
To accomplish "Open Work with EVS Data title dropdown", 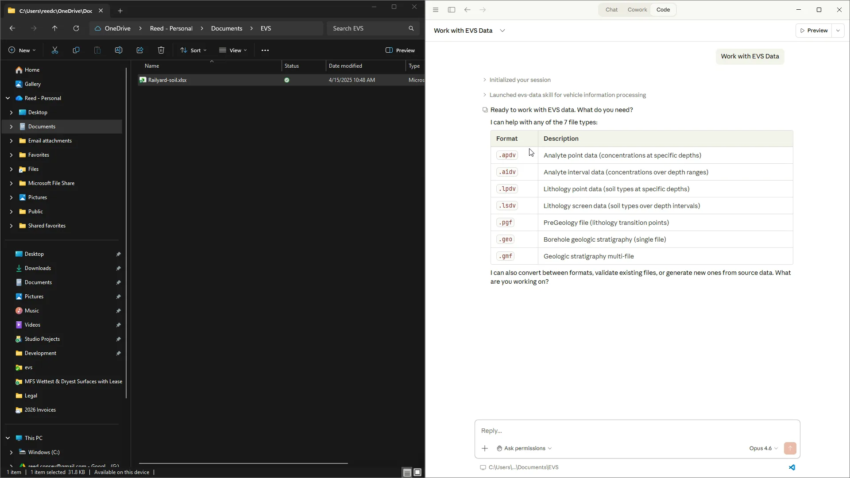I will pos(502,31).
